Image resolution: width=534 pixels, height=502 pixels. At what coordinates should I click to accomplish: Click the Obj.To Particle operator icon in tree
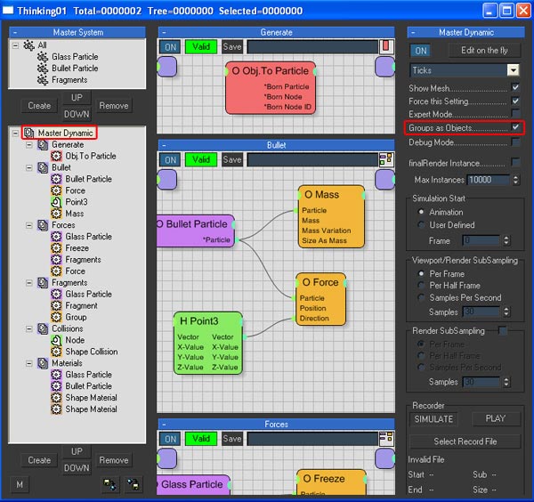click(56, 156)
